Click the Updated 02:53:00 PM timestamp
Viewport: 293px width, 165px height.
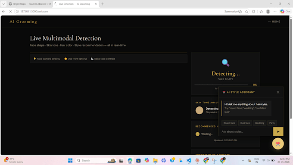(225, 140)
